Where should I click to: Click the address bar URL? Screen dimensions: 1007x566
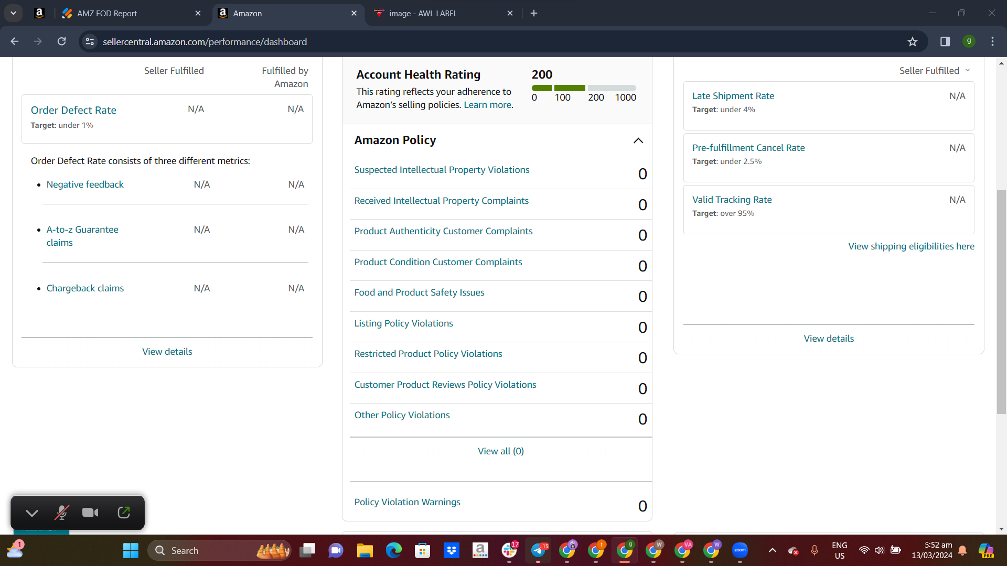[205, 41]
